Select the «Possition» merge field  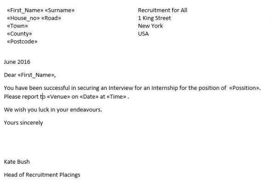coord(244,88)
